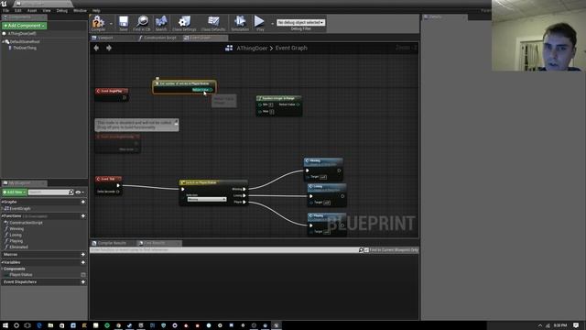Image resolution: width=586 pixels, height=330 pixels.
Task: Open the debug object filter dropdown
Action: coord(301,22)
